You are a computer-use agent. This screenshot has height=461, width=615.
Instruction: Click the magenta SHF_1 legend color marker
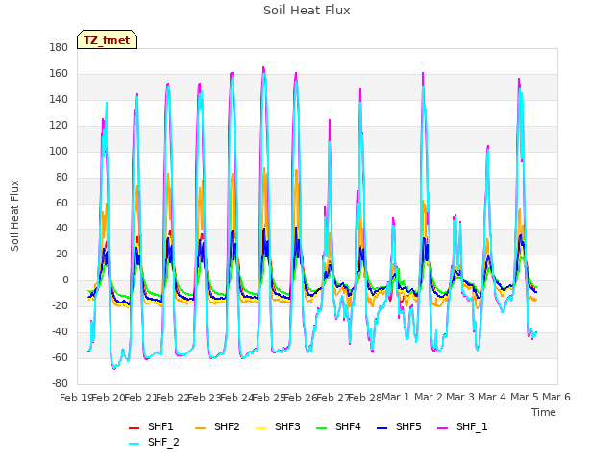click(442, 428)
